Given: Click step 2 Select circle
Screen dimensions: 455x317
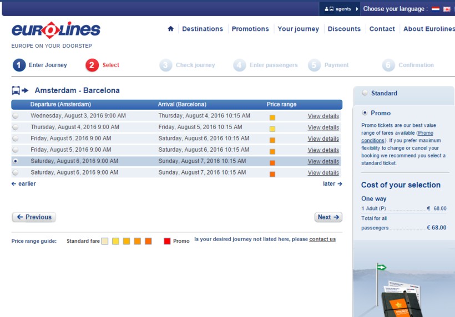Looking at the screenshot, I should (x=92, y=65).
